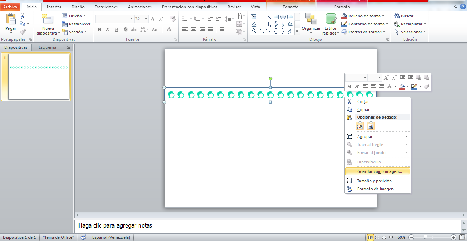The height and width of the screenshot is (241, 467).
Task: Switch to the Insertar tab
Action: [54, 7]
